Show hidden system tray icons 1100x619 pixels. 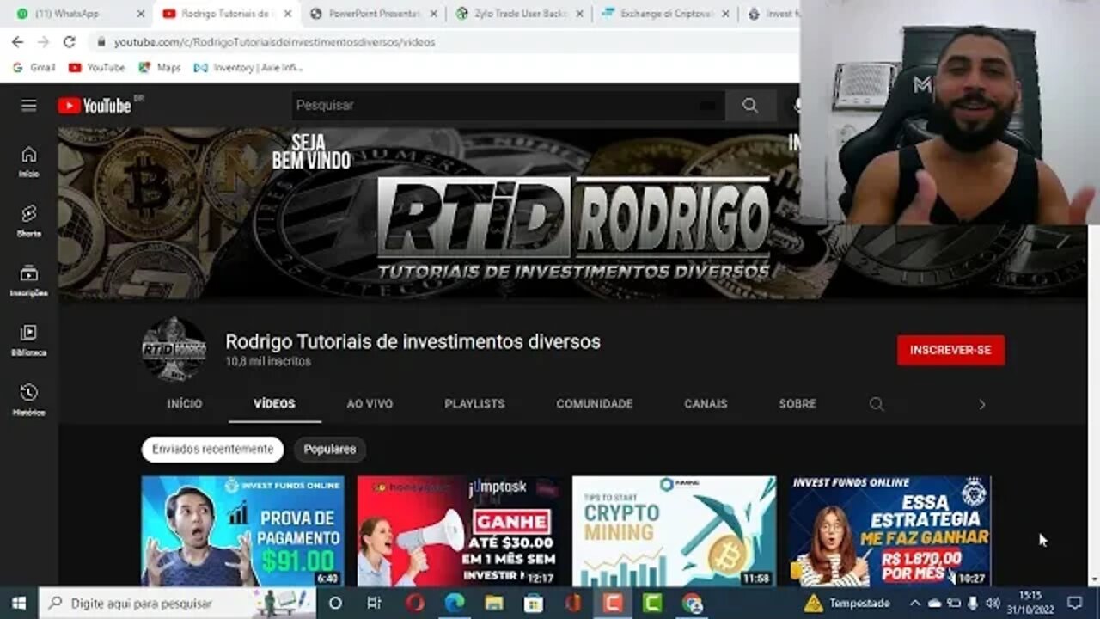[915, 603]
